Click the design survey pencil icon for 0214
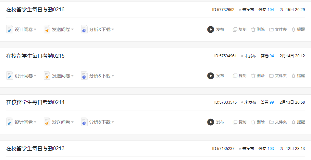311x160 pixels. 10,122
